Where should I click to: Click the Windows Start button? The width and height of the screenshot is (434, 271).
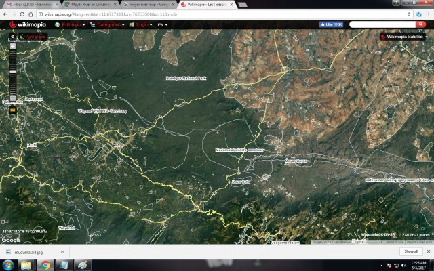[9, 264]
